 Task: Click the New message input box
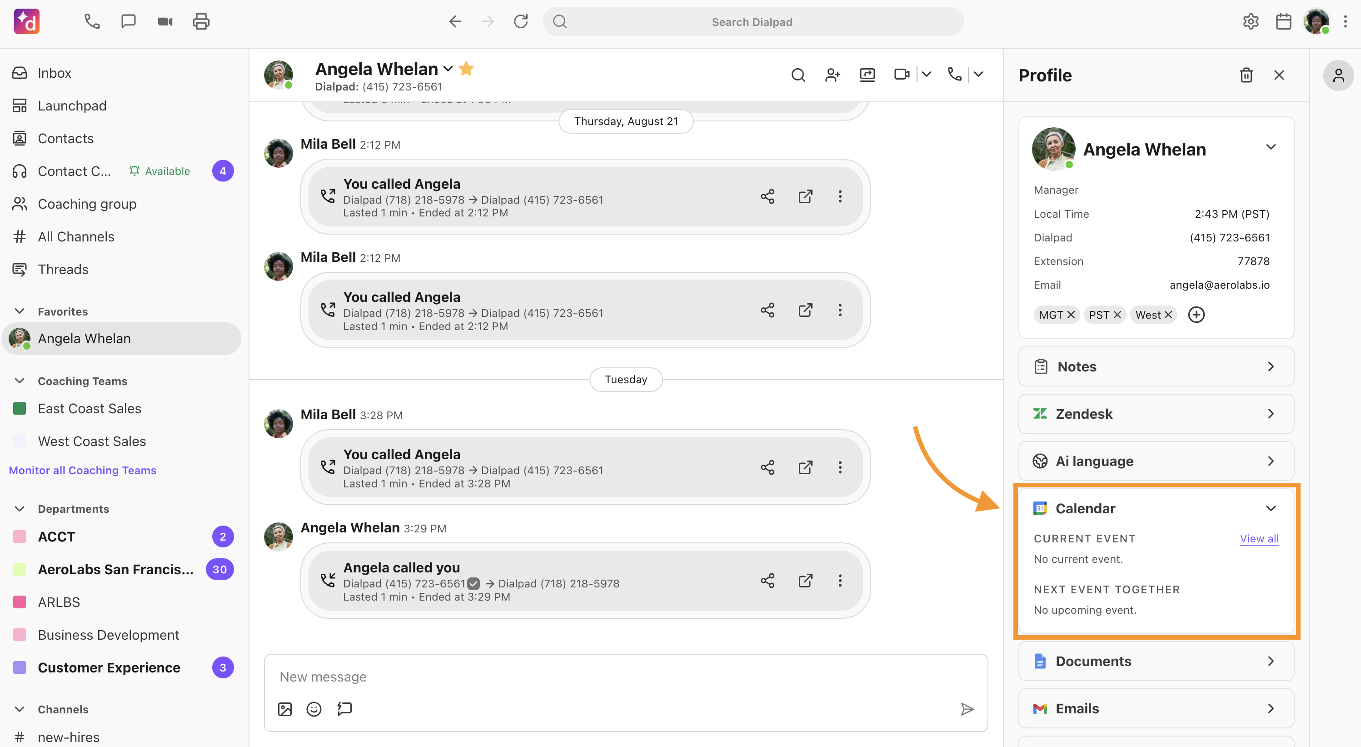tap(626, 677)
